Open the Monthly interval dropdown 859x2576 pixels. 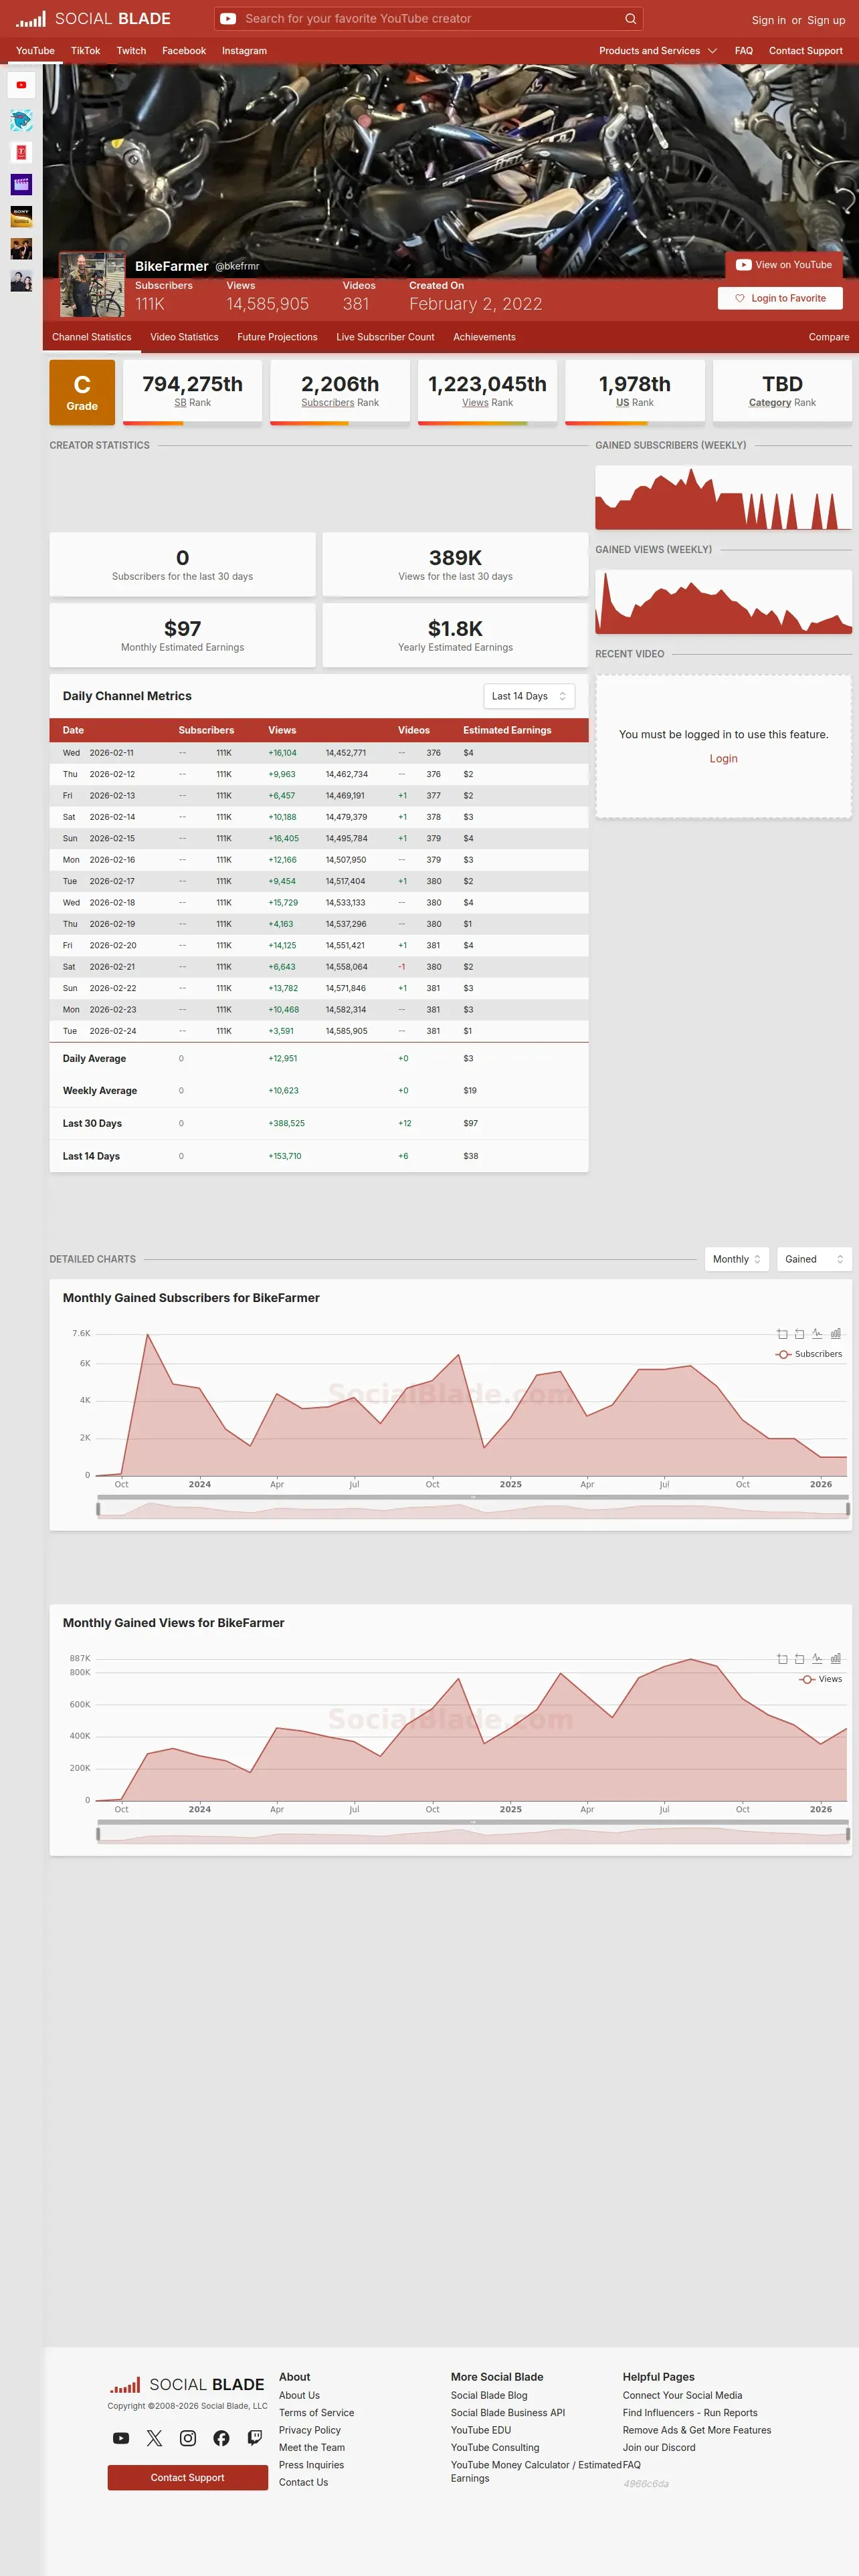[x=737, y=1259]
